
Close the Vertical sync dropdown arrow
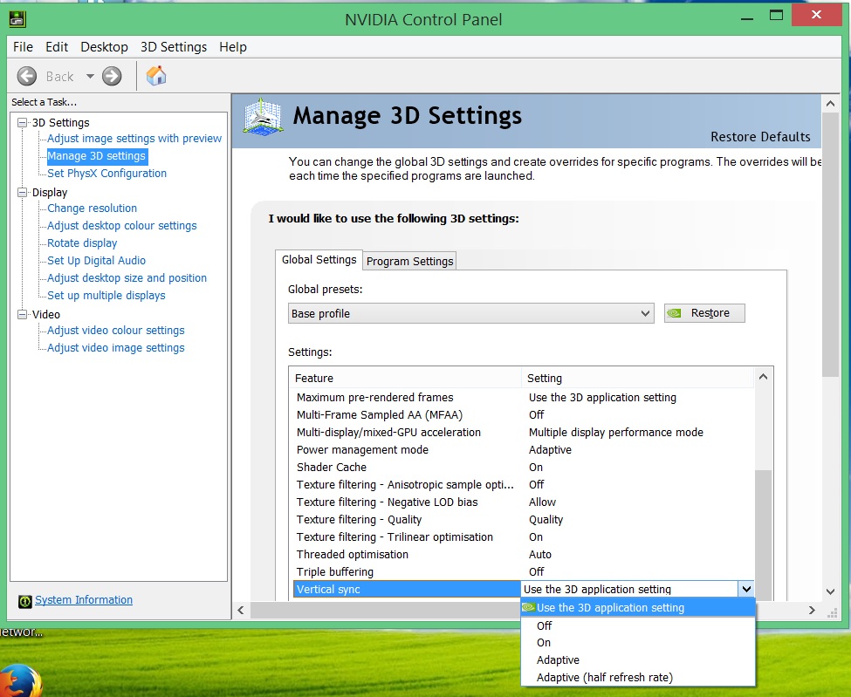746,589
